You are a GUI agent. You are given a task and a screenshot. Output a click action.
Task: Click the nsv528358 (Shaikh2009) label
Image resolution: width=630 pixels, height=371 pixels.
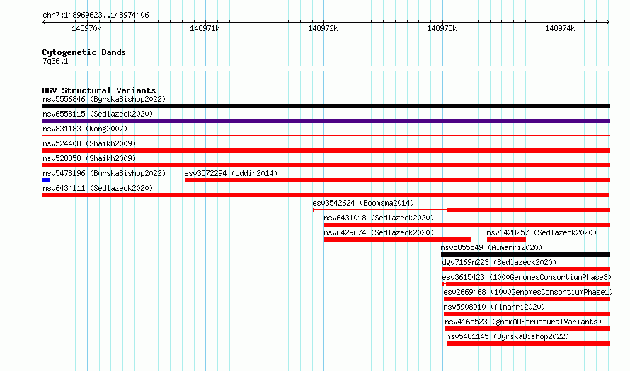pyautogui.click(x=89, y=158)
